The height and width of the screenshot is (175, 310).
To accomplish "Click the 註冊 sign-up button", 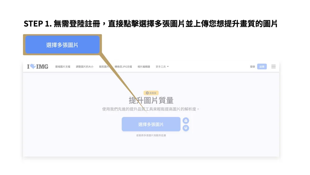I will 262,67.
